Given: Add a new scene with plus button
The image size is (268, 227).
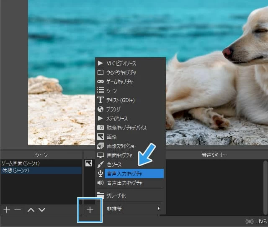Looking at the screenshot, I should coord(7,210).
